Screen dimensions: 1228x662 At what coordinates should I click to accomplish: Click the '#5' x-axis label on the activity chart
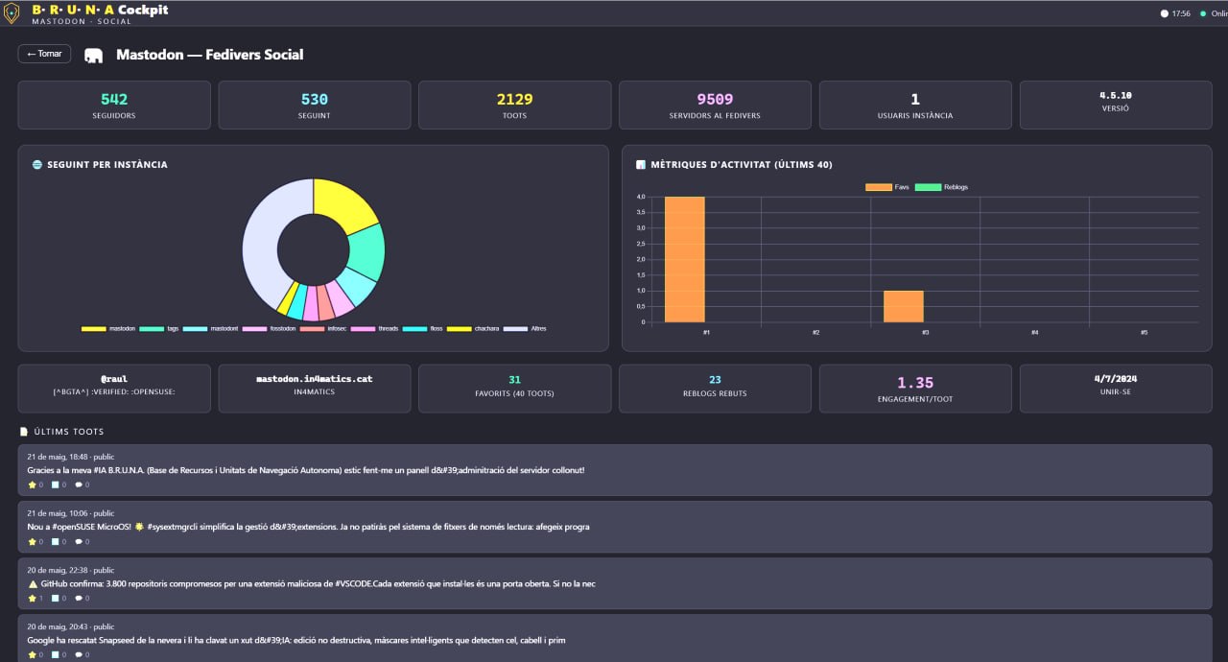click(1144, 332)
